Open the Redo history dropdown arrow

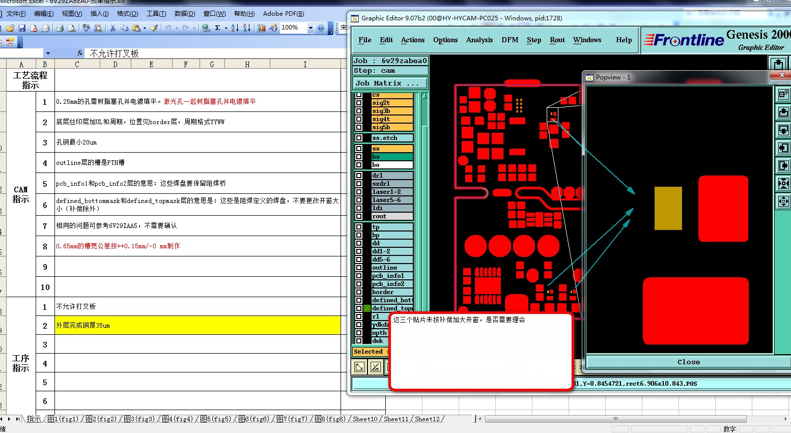tap(194, 28)
